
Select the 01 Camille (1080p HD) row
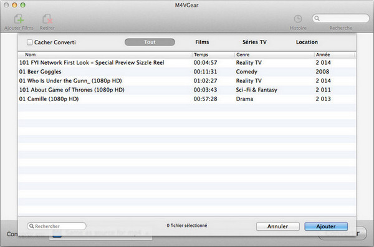point(187,99)
